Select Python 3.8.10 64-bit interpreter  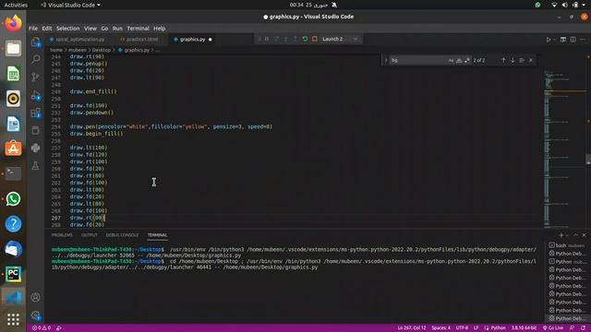point(524,328)
